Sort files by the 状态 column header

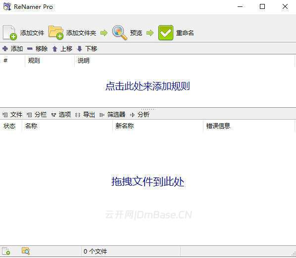11,126
